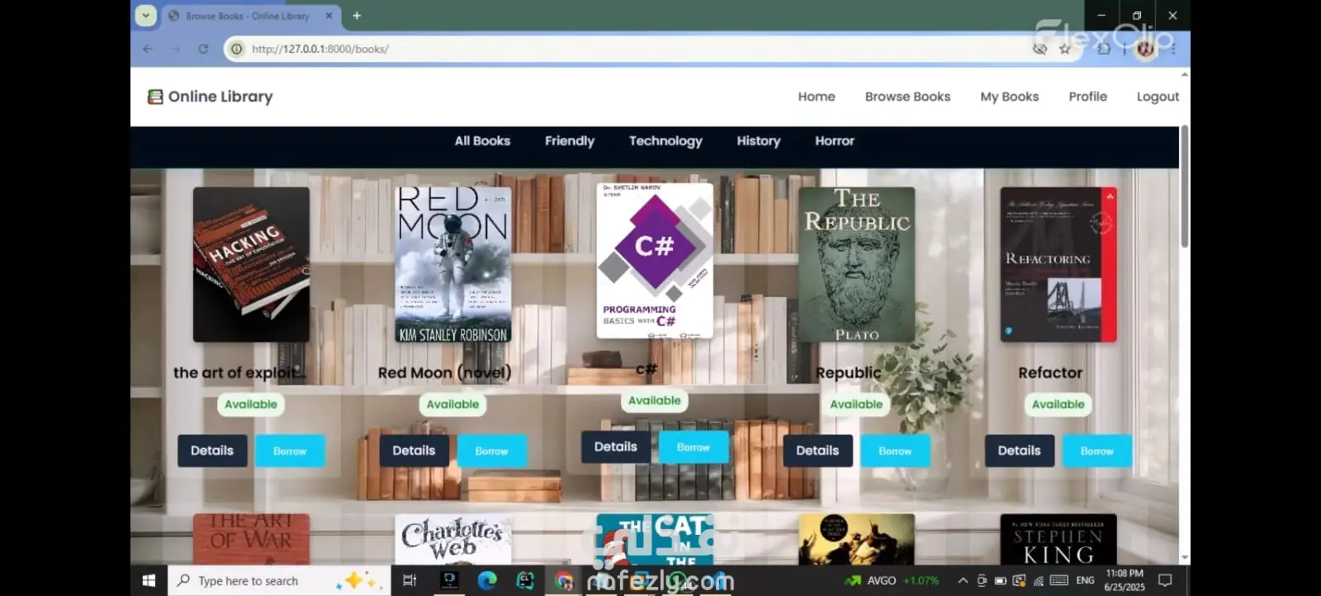The height and width of the screenshot is (596, 1321).
Task: Click the Refactoring book cover
Action: (x=1058, y=264)
